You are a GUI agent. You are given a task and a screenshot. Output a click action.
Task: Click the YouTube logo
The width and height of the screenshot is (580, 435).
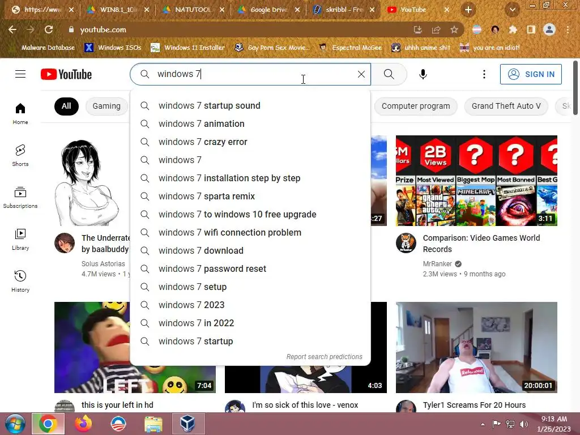click(66, 74)
